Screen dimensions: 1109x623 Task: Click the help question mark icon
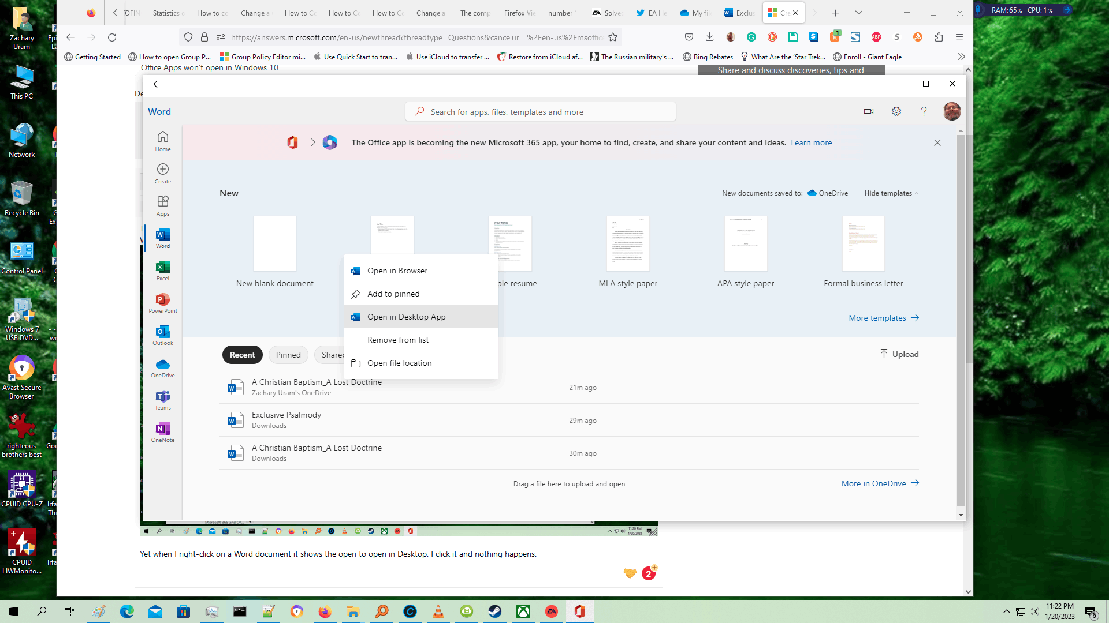point(924,111)
